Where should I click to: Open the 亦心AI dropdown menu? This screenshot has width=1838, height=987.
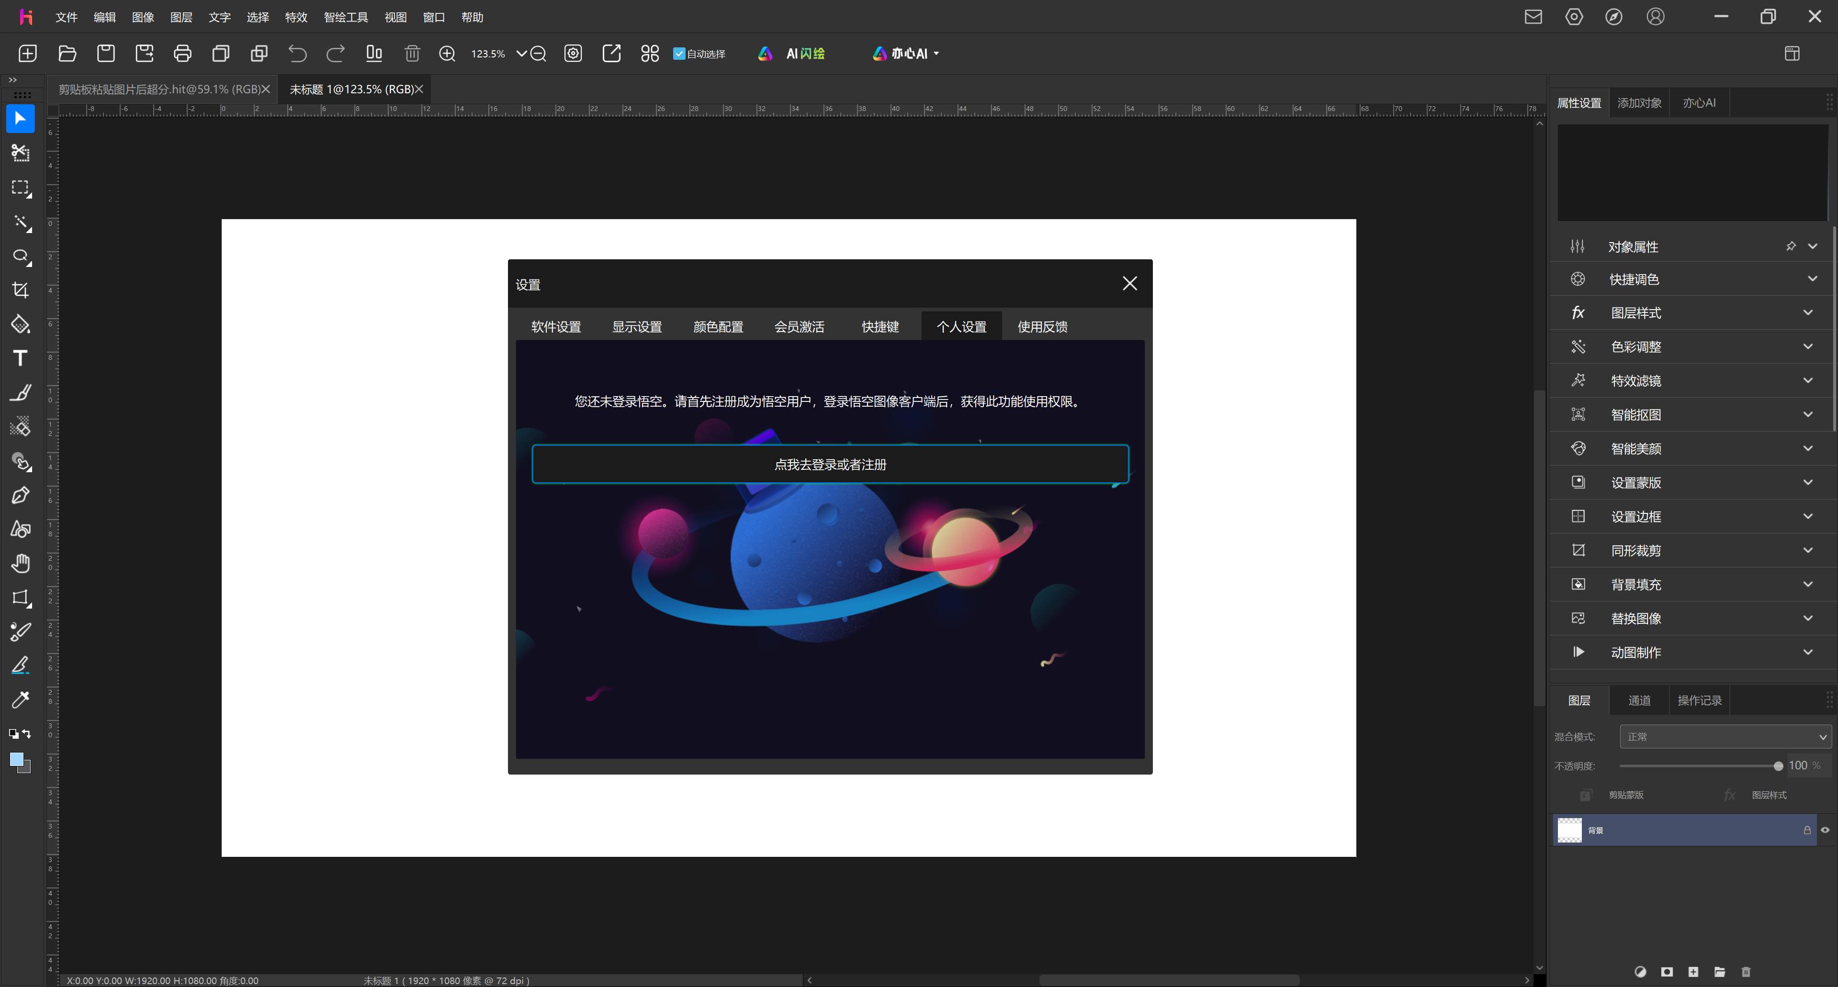pyautogui.click(x=905, y=54)
